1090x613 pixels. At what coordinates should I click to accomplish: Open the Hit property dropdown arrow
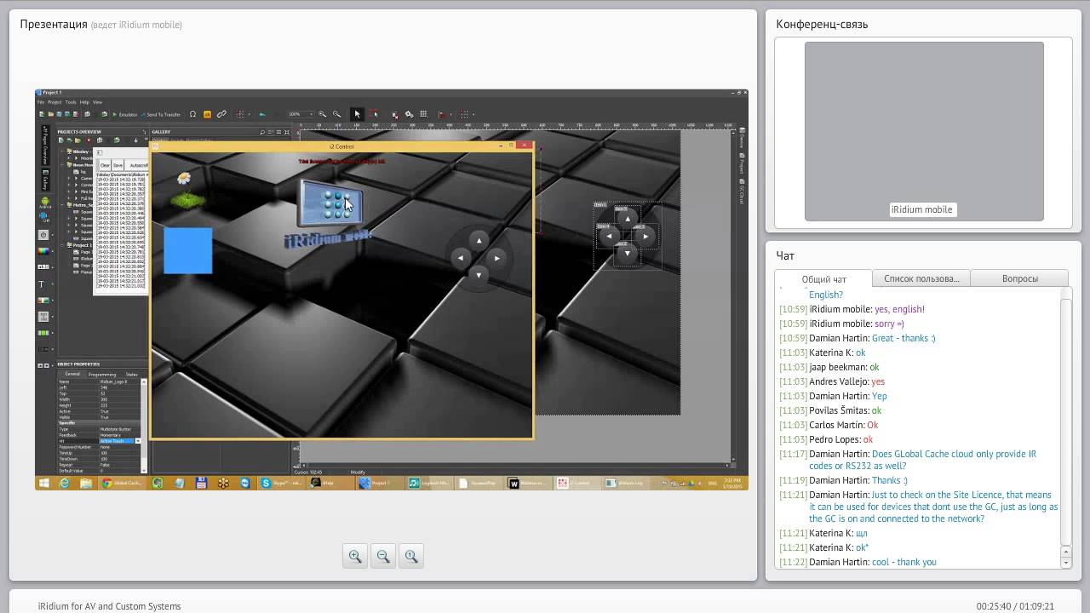[x=138, y=441]
